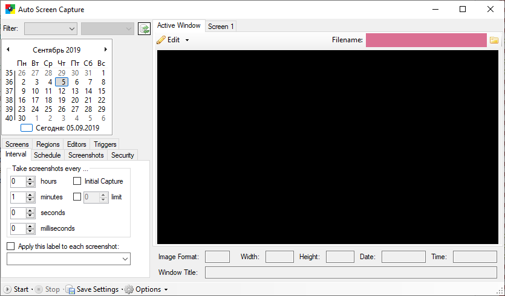Click the Auto Screen Capture app icon
This screenshot has width=505, height=296.
tap(10, 9)
